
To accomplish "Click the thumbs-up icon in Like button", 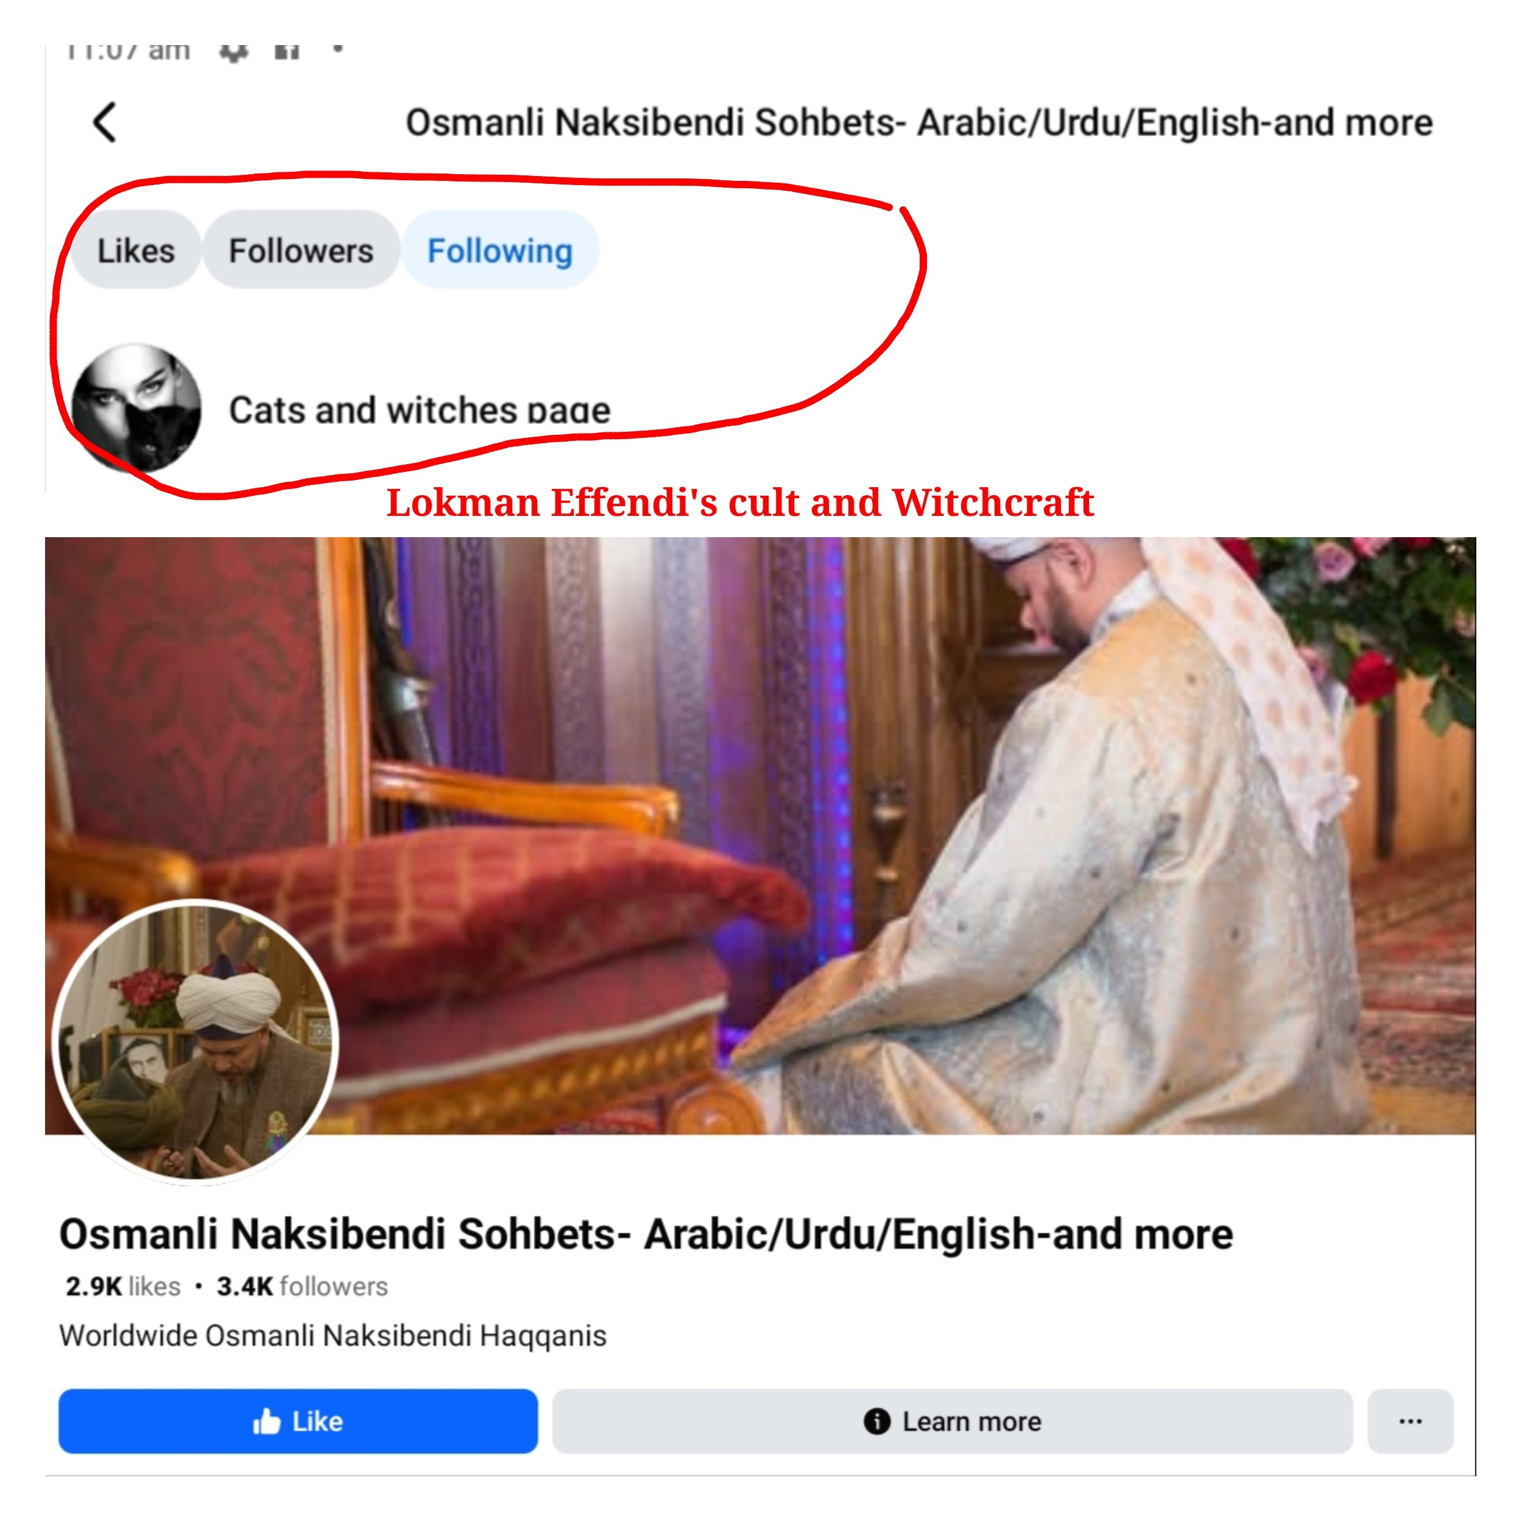I will click(266, 1421).
